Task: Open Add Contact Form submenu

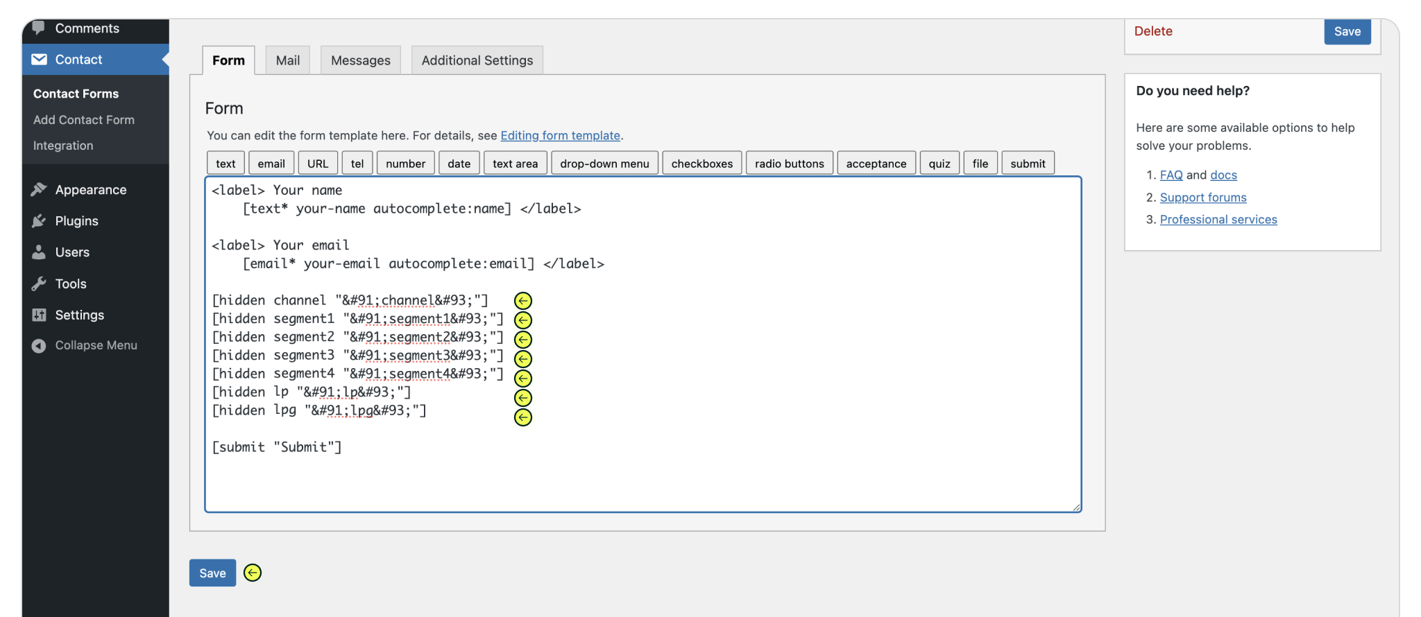Action: [84, 120]
